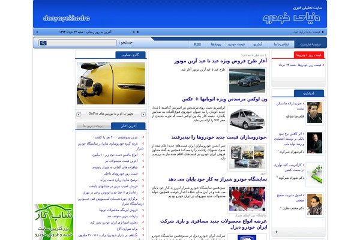Click second note author photo in black suit
Image resolution: width=360 pixels, height=240 pixels.
point(314,143)
